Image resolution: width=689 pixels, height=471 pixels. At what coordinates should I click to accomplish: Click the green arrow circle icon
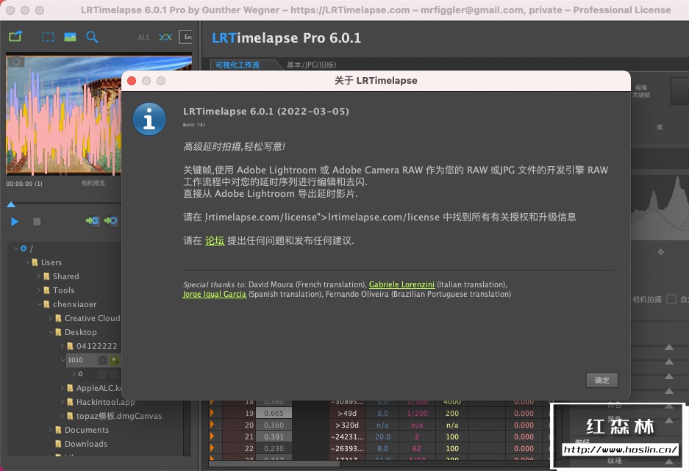click(111, 220)
